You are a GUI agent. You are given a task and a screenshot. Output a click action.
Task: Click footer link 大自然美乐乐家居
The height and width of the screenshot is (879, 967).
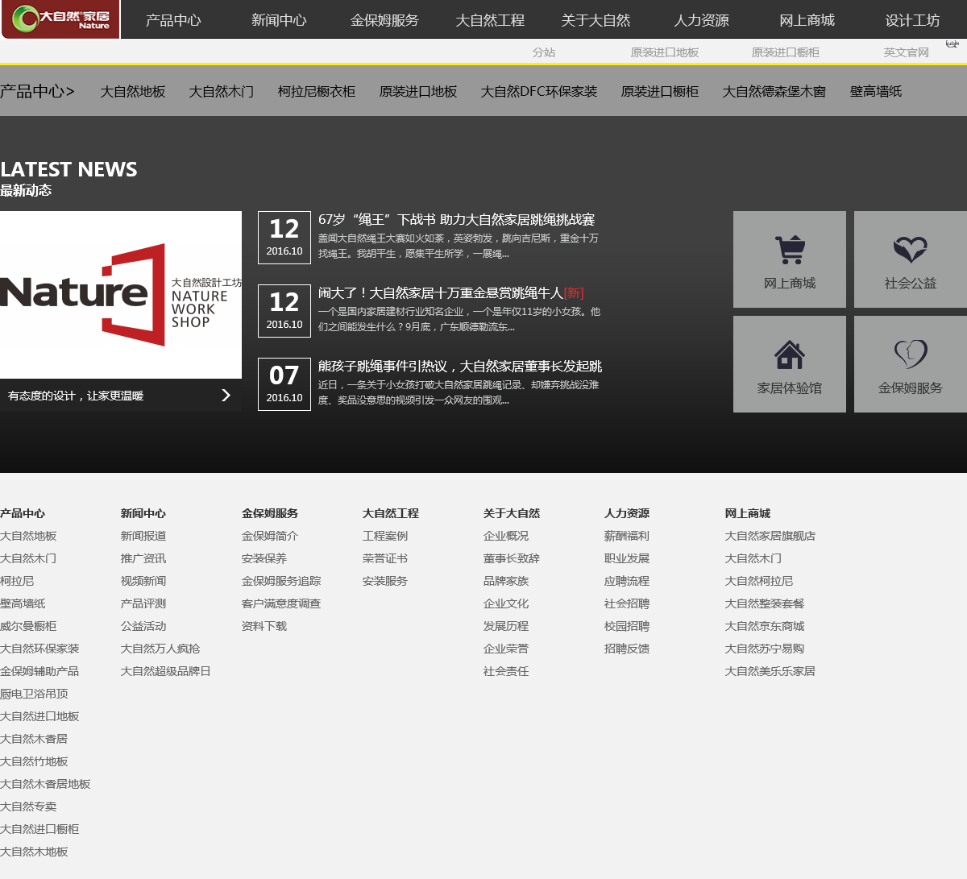click(770, 671)
